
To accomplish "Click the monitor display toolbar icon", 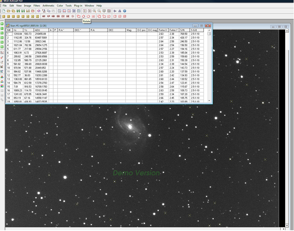I will tap(104, 11).
